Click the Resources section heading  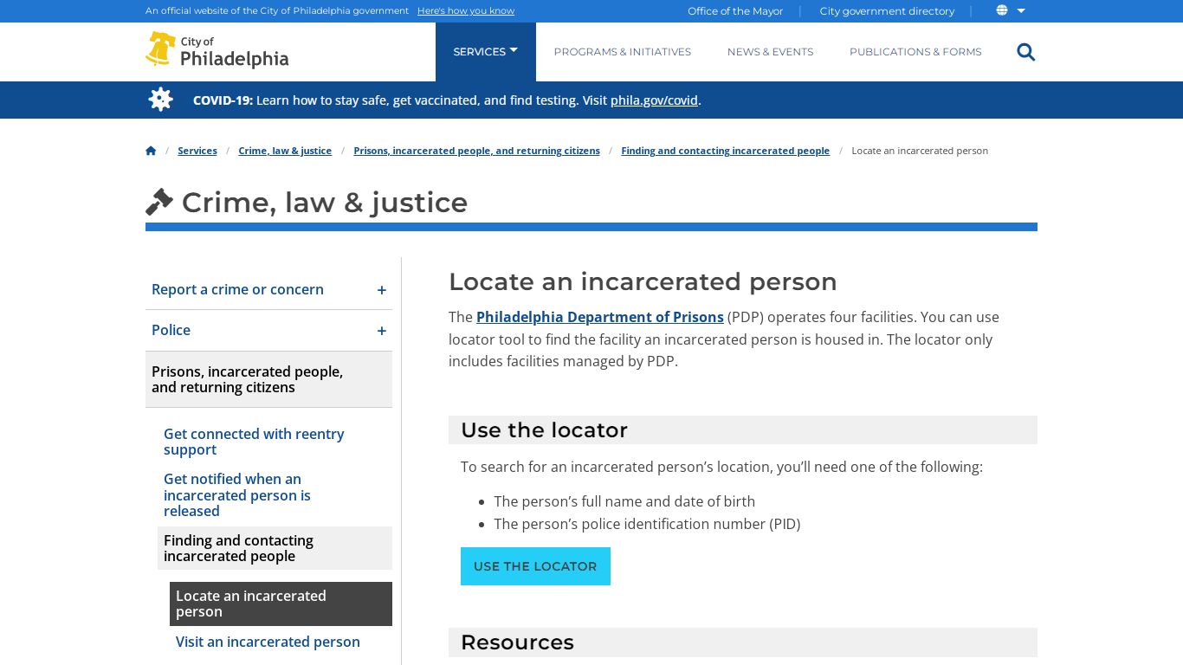coord(517,642)
